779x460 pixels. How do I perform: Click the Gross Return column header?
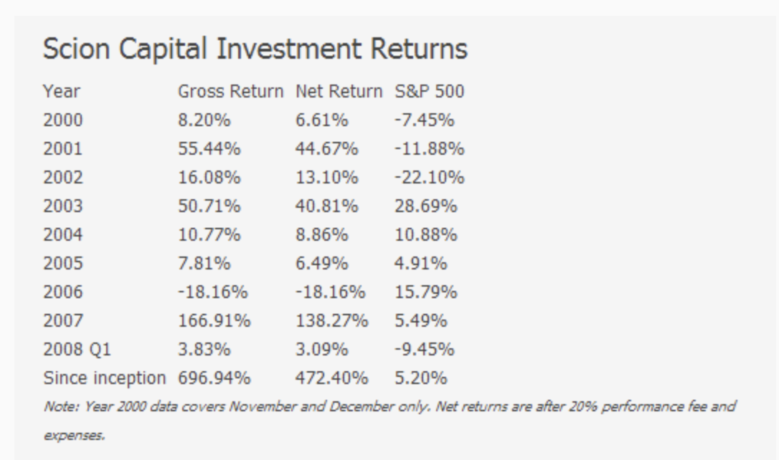point(231,92)
